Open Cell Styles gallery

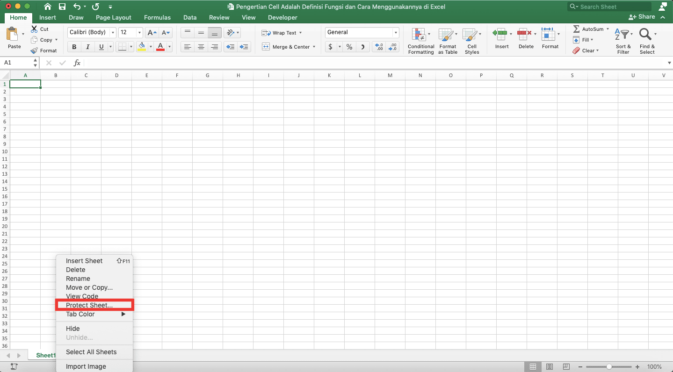coord(471,41)
